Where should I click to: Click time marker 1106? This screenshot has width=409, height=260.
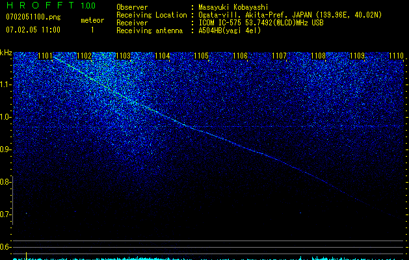(240, 55)
